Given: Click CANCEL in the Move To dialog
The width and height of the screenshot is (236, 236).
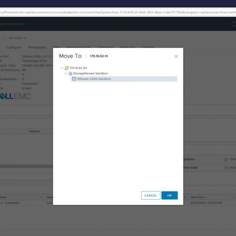Looking at the screenshot, I should pos(150,195).
